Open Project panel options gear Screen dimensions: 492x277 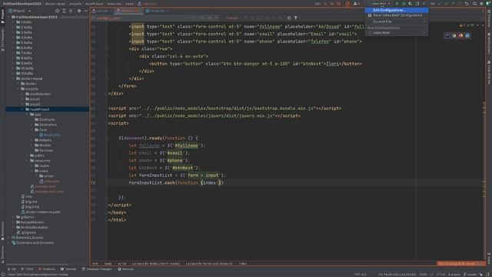(x=78, y=11)
